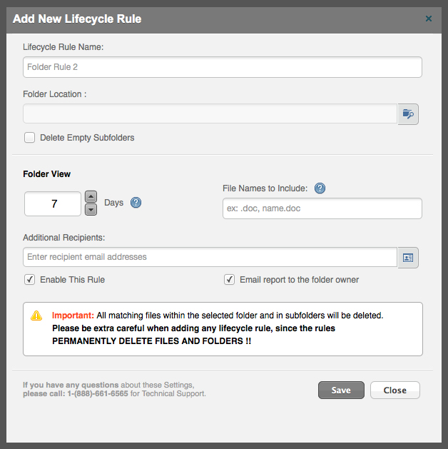This screenshot has width=448, height=449.
Task: Uncheck Enable This Rule checkbox
Action: click(30, 280)
